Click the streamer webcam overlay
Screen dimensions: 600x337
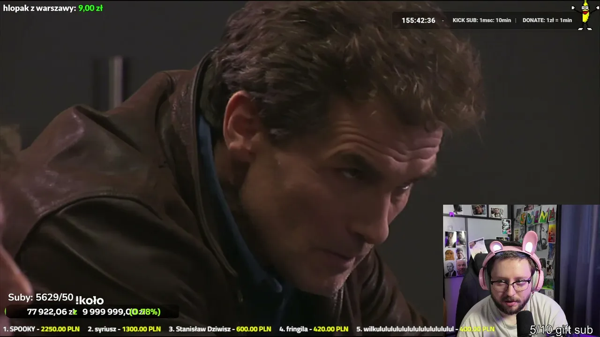[x=521, y=271]
